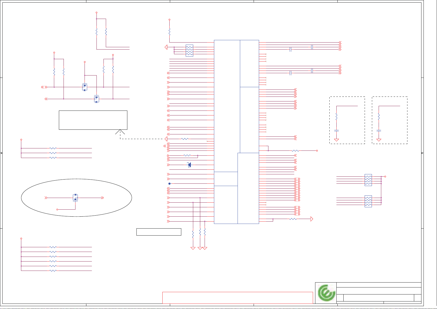Screen dimensions: 437x309
Task: Click the left-pointing red triangle beside dashed line
Action: [166, 139]
